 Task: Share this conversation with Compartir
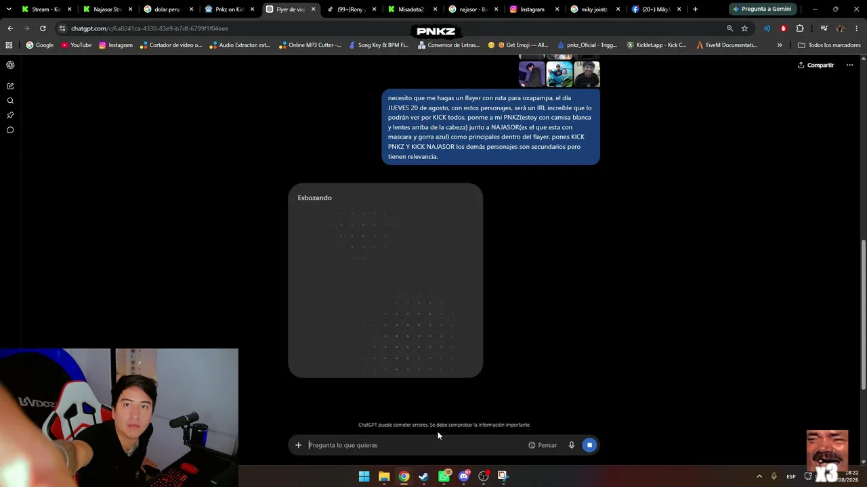click(x=816, y=65)
